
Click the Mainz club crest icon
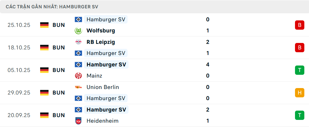(x=78, y=76)
